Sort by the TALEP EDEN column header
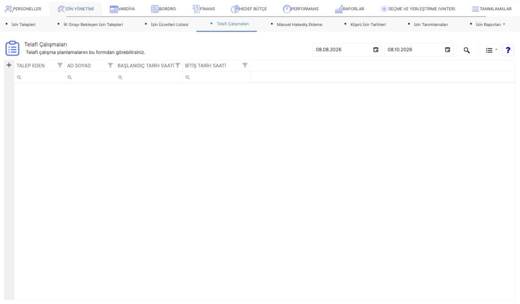The width and height of the screenshot is (520, 304). (31, 65)
